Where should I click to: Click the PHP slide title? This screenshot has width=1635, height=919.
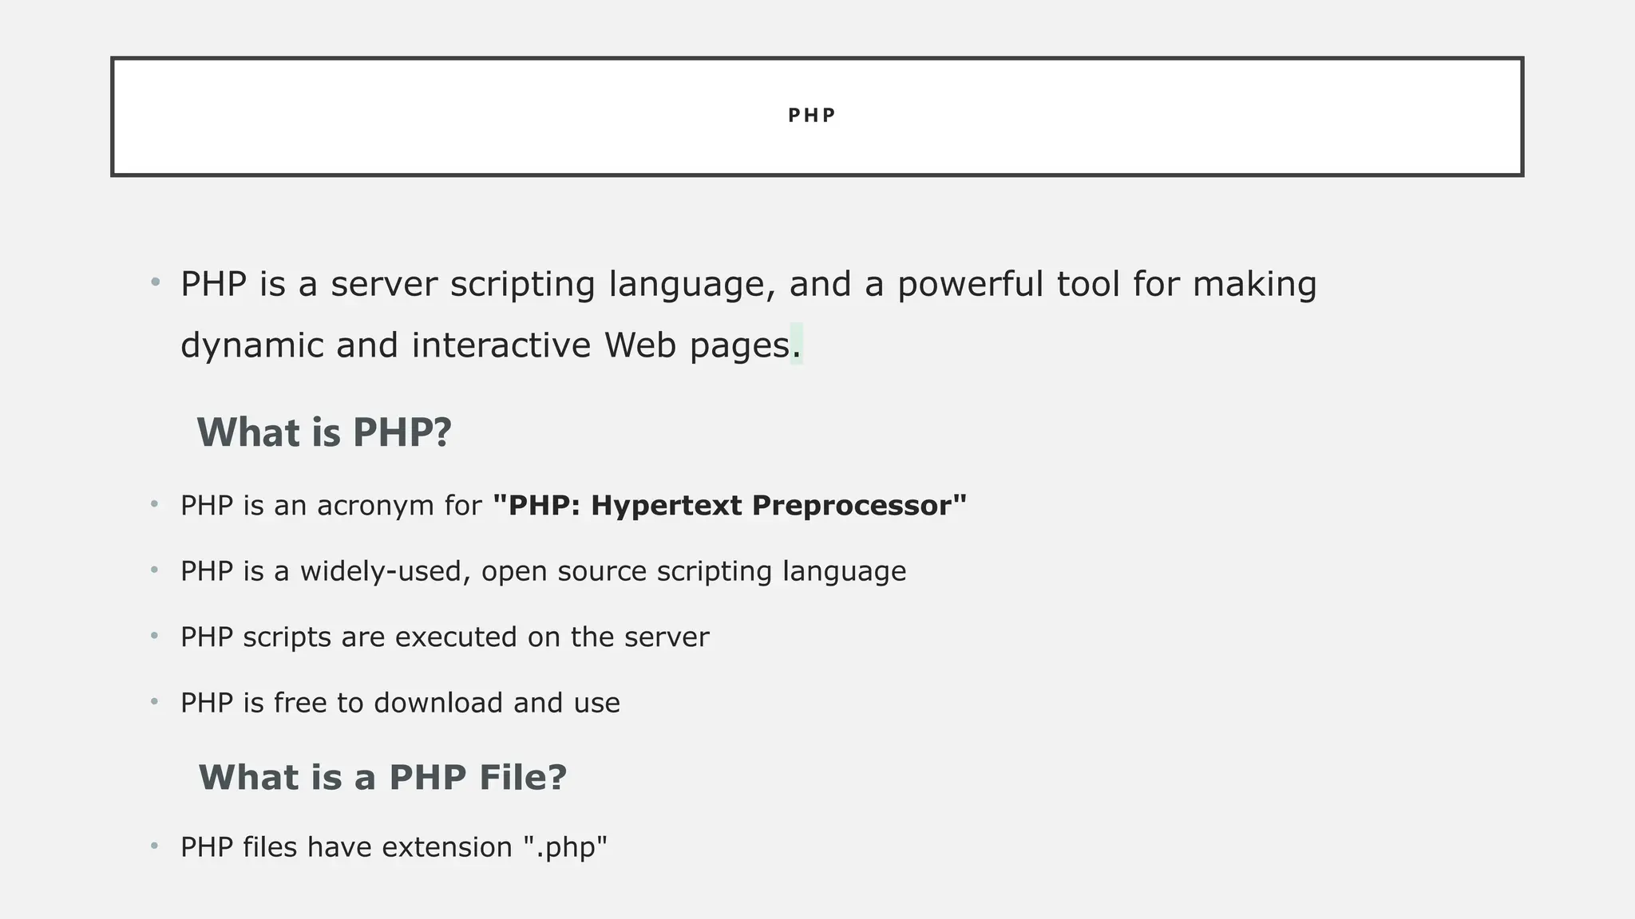(811, 116)
